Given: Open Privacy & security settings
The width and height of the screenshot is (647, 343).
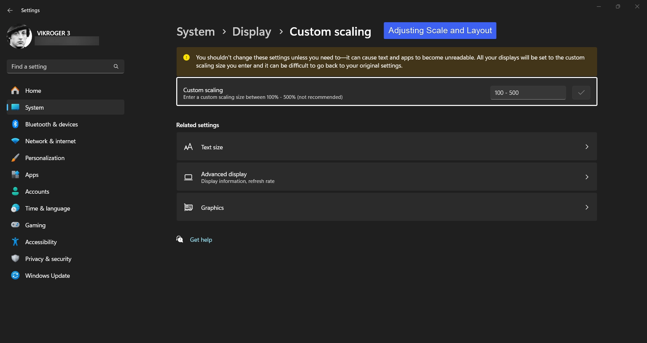Looking at the screenshot, I should coord(65,259).
